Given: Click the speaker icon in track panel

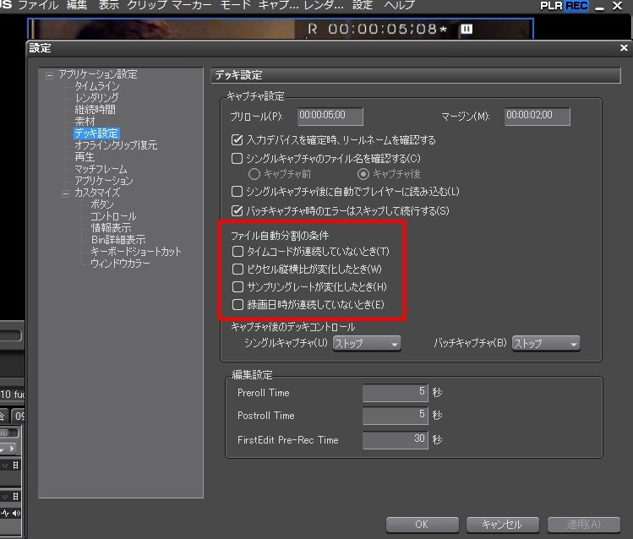Looking at the screenshot, I should pyautogui.click(x=17, y=513).
